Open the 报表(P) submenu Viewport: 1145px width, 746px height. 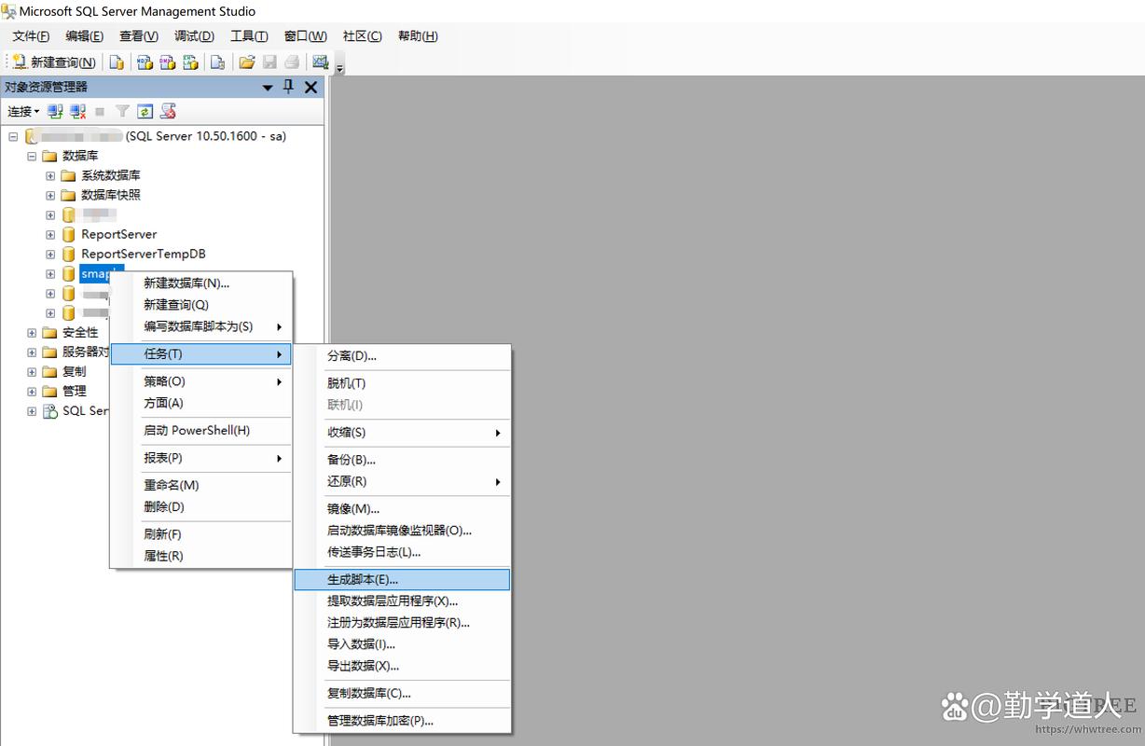(x=200, y=459)
